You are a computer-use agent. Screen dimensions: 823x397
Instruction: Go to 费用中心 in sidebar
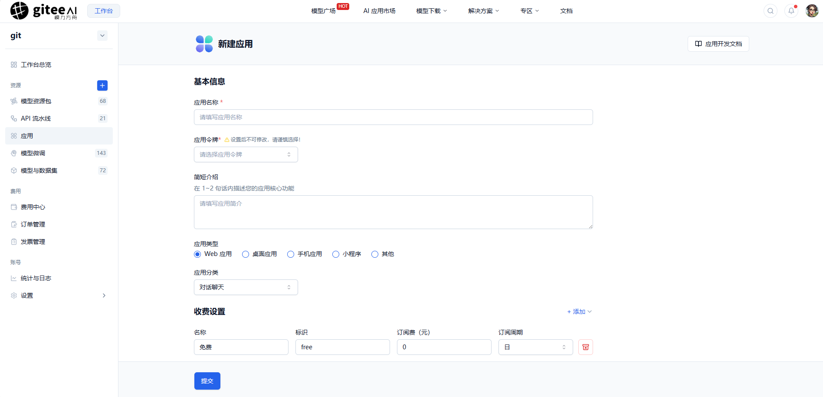pos(59,207)
